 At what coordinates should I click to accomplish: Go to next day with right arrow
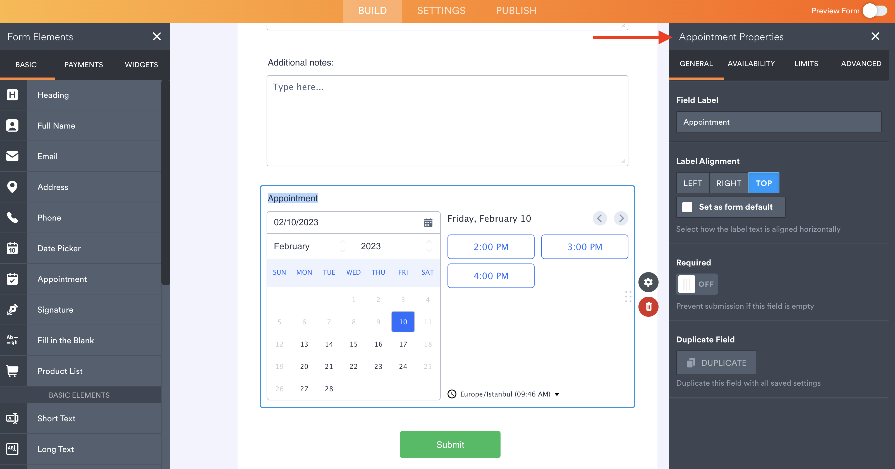[x=621, y=218]
